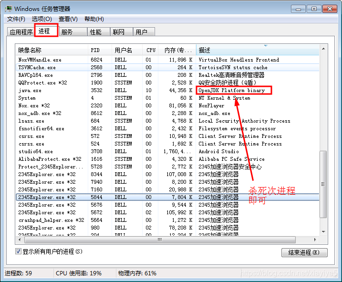Switch to the 服务 tab
The height and width of the screenshot is (282, 342).
(73, 32)
